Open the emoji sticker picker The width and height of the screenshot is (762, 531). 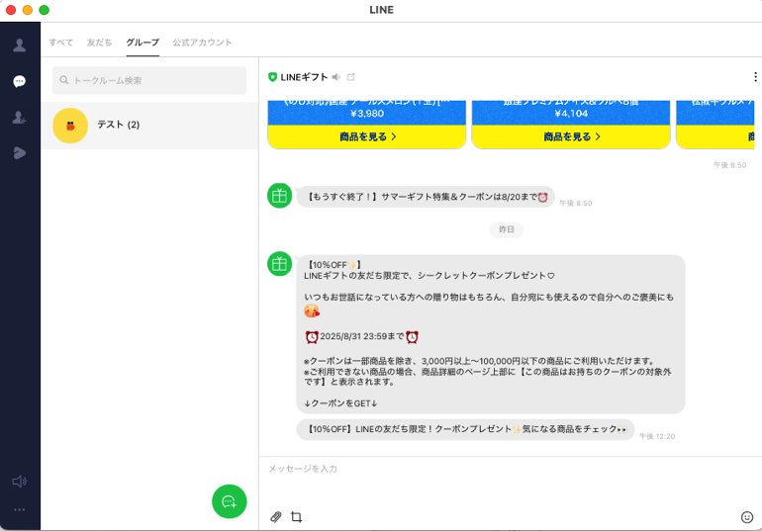747,516
